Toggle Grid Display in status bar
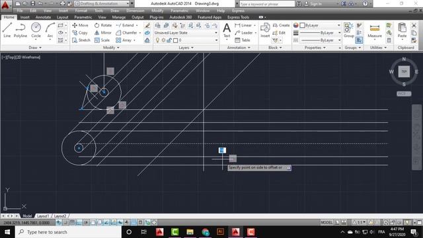The width and height of the screenshot is (423, 238). [x=72, y=222]
